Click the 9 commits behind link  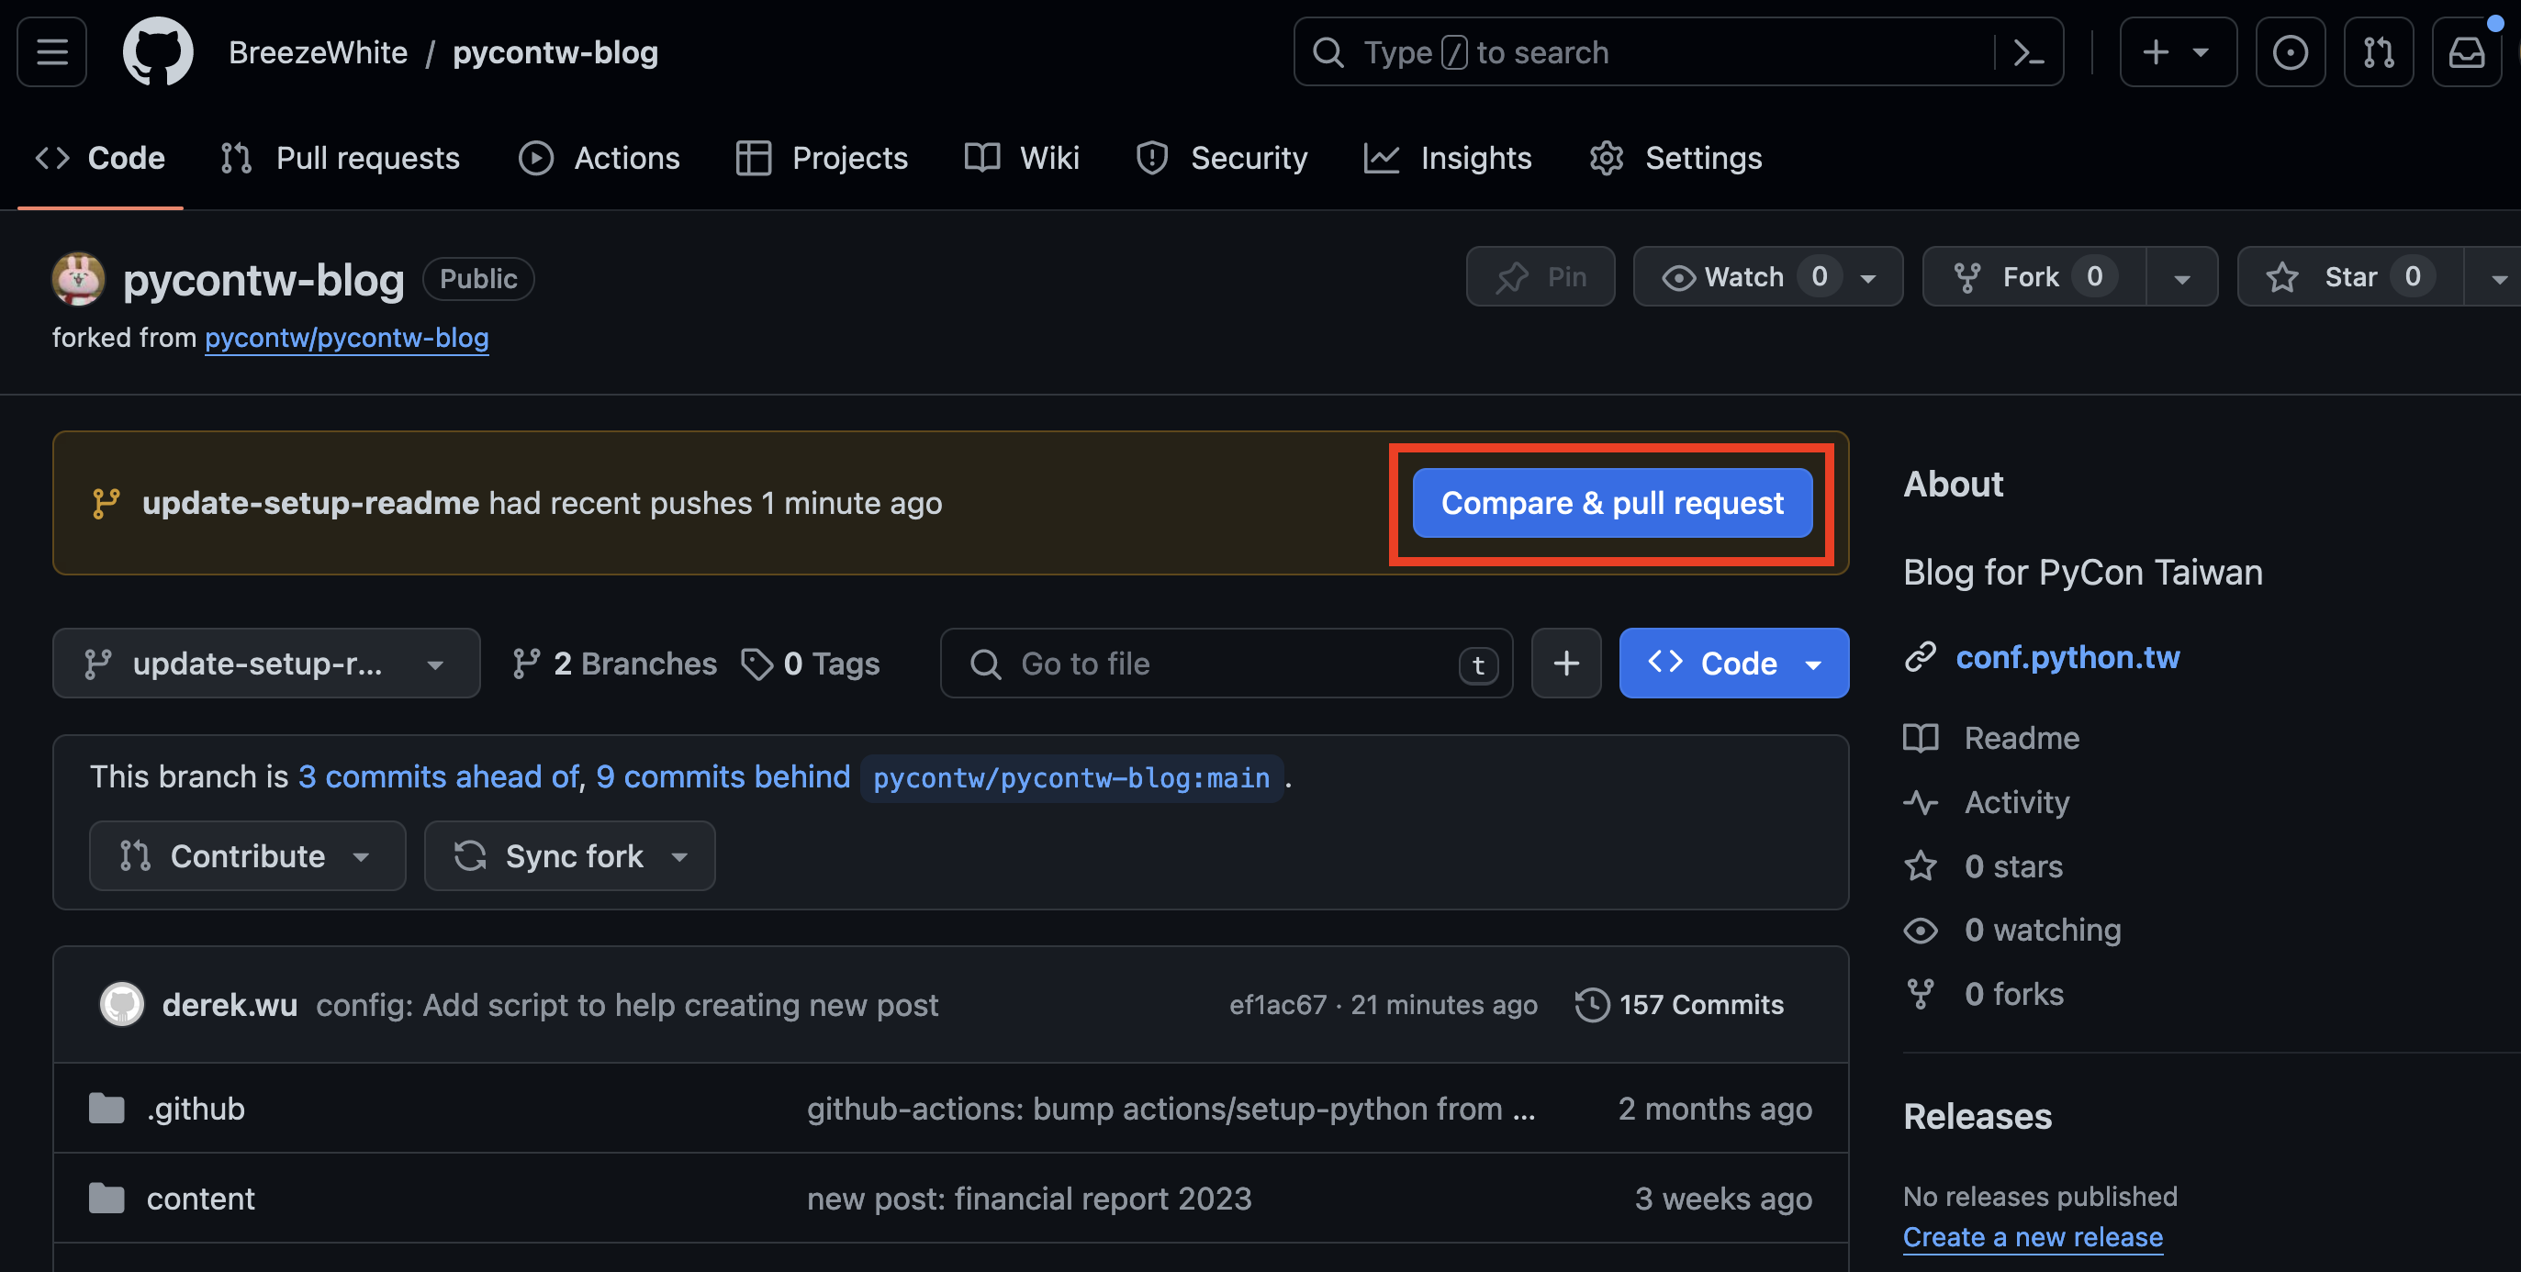(723, 777)
